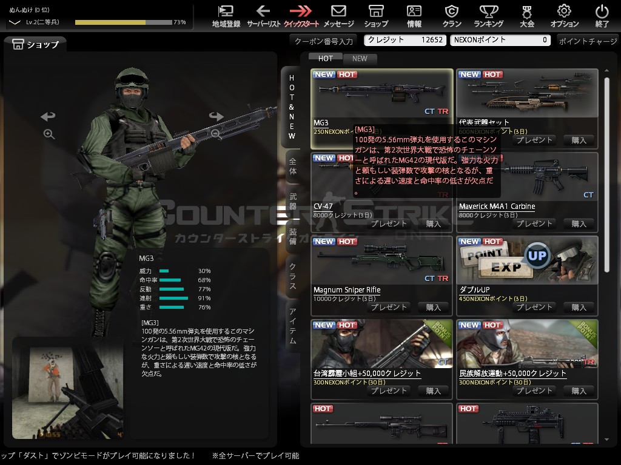The image size is (621, 465).
Task: Select 全体 vertical category tab
Action: (x=293, y=166)
